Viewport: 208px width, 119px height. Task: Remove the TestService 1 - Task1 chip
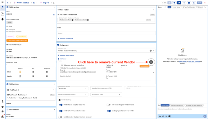tap(73, 20)
